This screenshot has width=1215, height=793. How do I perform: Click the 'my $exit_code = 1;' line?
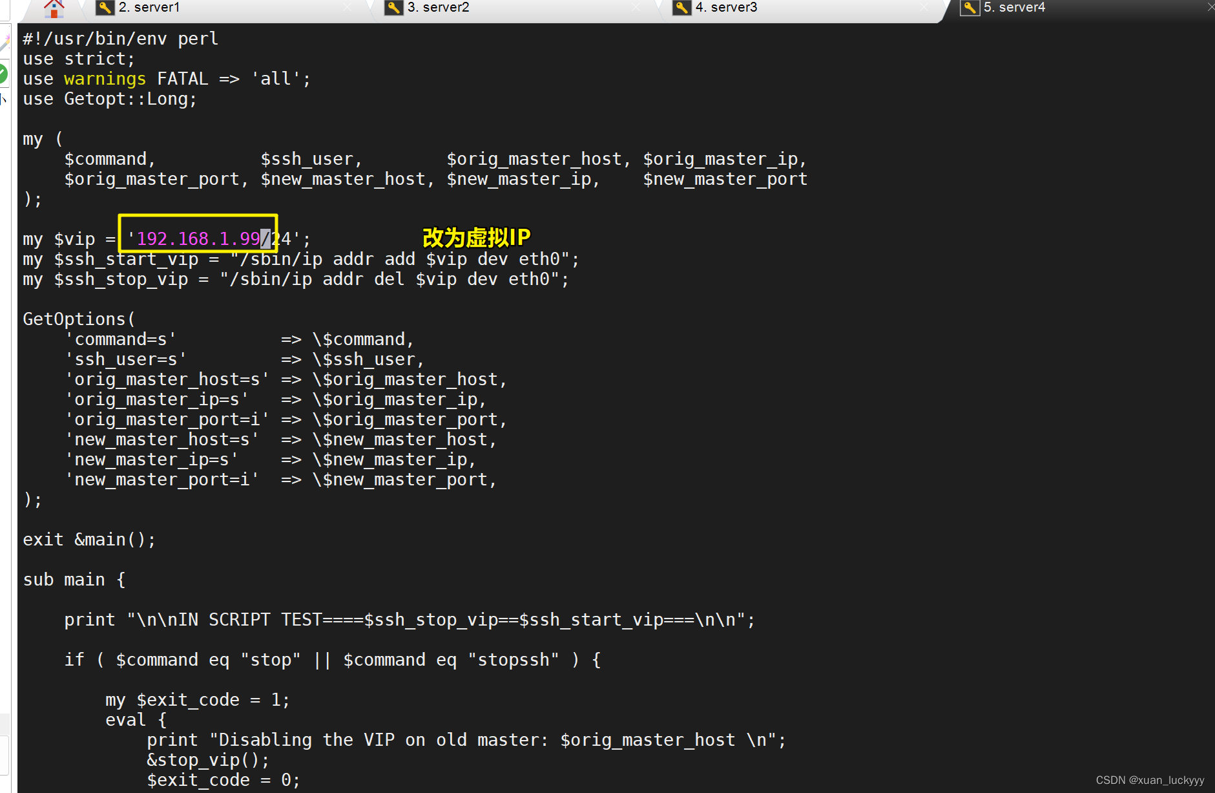(198, 700)
